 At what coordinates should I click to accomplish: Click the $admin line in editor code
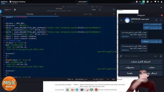click(x=16, y=17)
